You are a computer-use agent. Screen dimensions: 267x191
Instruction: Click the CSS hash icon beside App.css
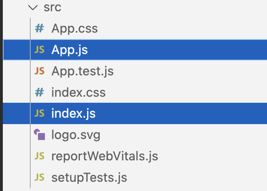pyautogui.click(x=39, y=29)
